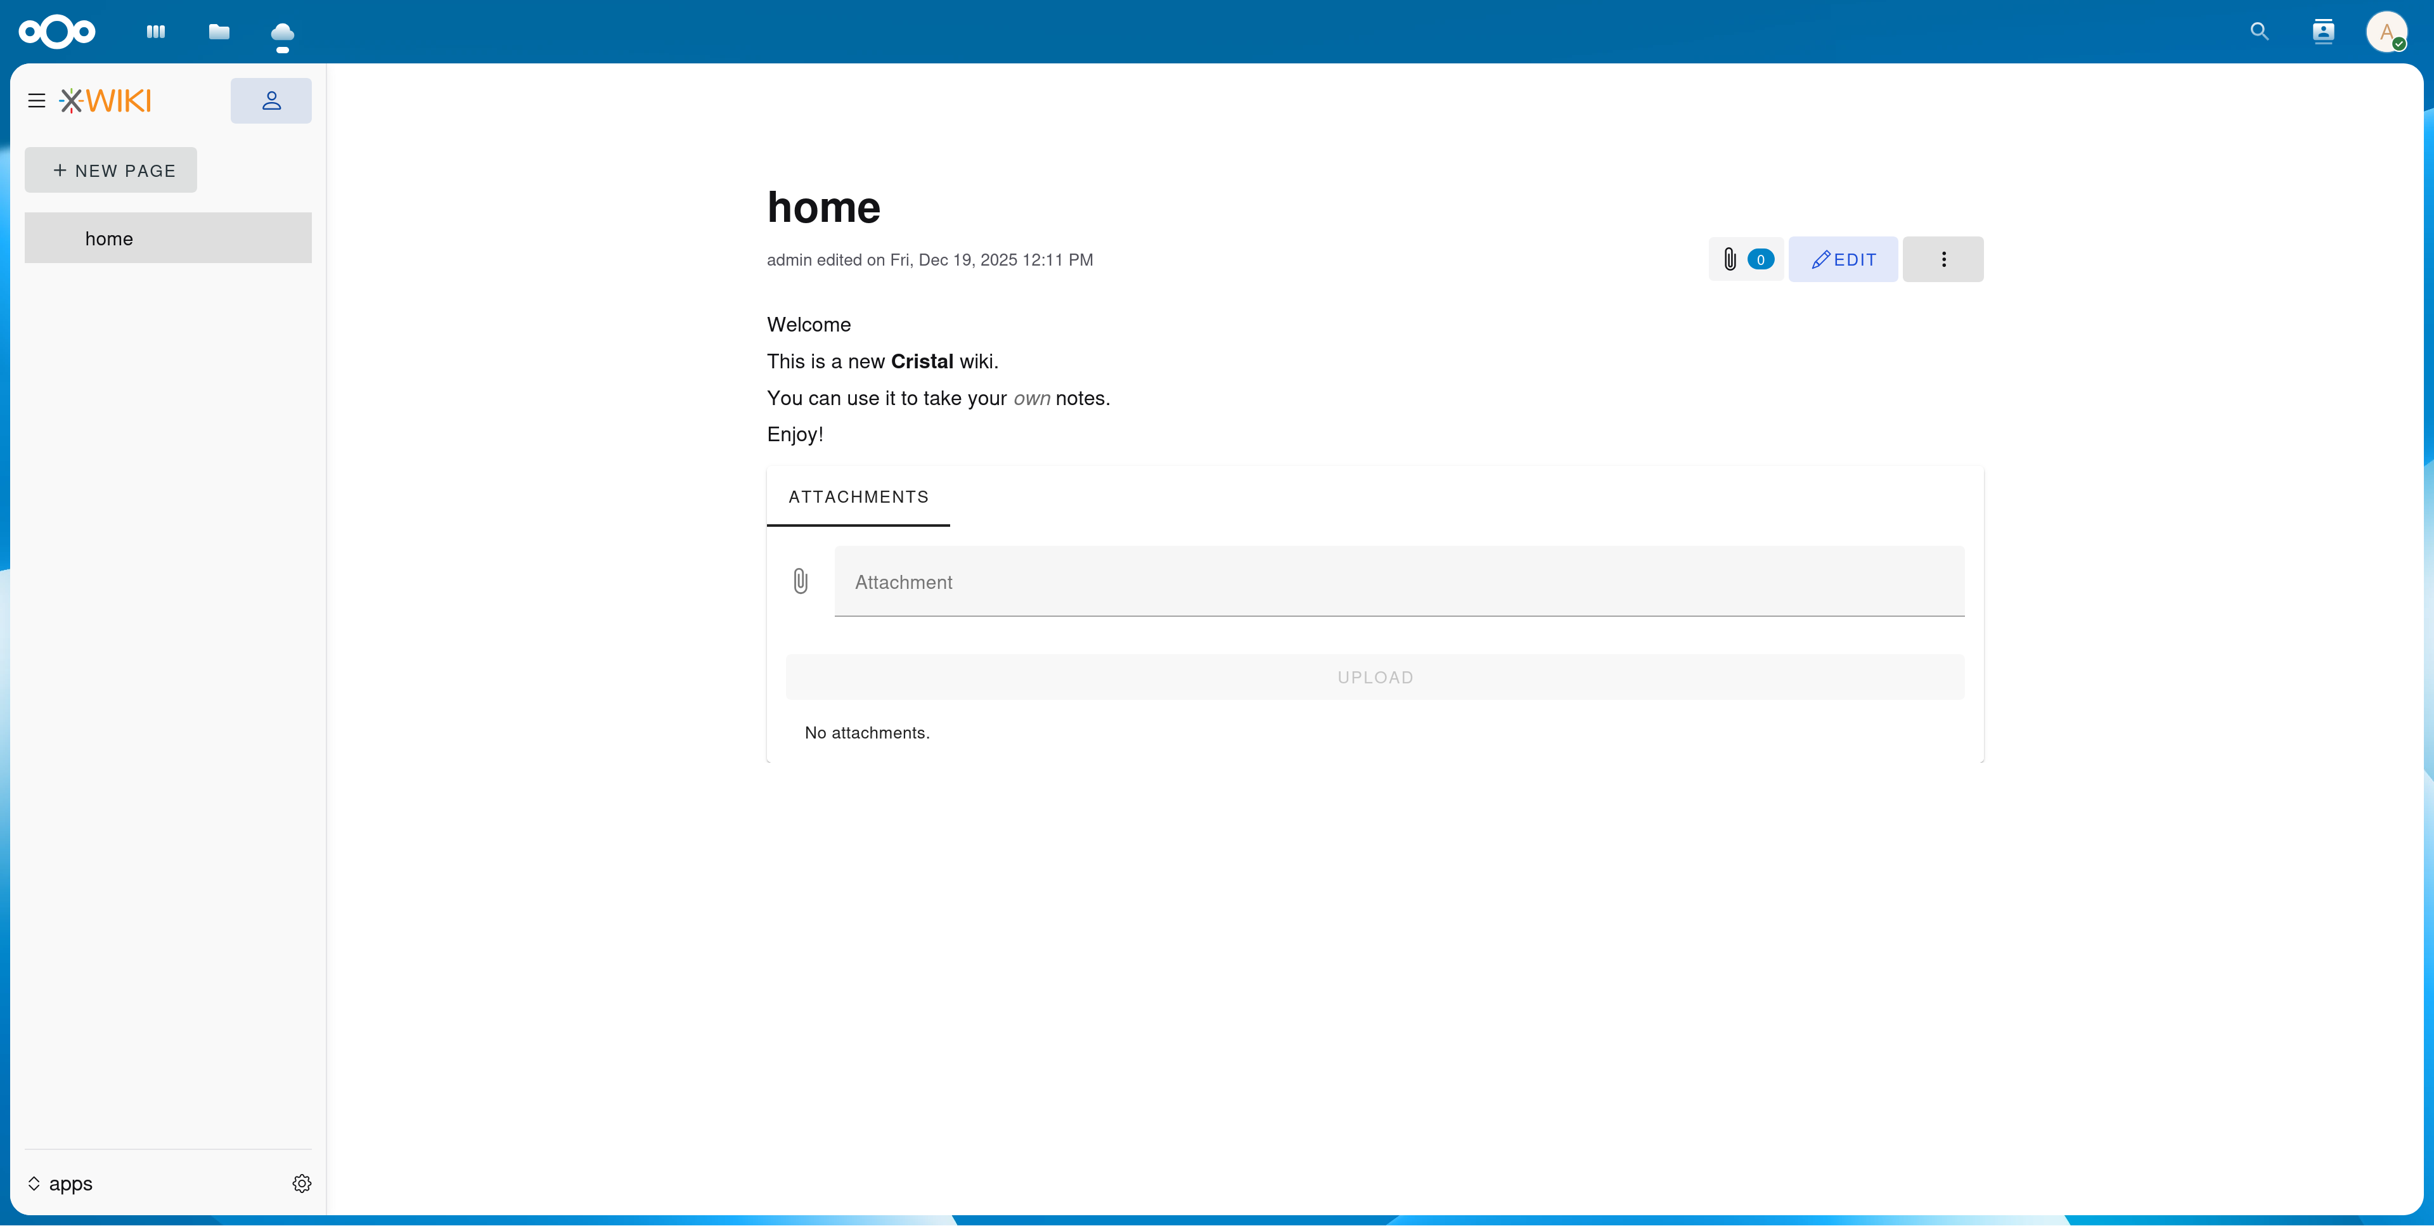Screen dimensions: 2434x1226
Task: Switch to the ATTACHMENTS tab
Action: tap(858, 496)
